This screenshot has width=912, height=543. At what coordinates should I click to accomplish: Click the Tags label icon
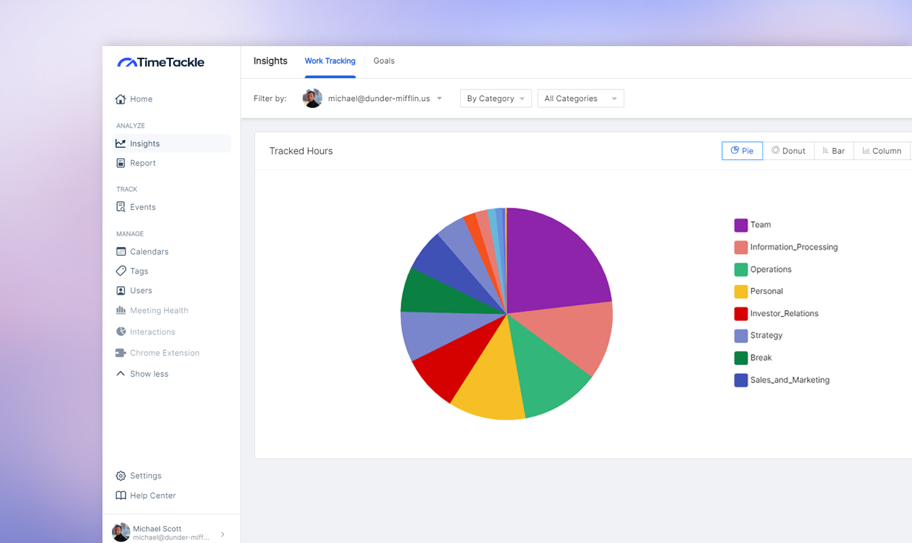pyautogui.click(x=121, y=271)
